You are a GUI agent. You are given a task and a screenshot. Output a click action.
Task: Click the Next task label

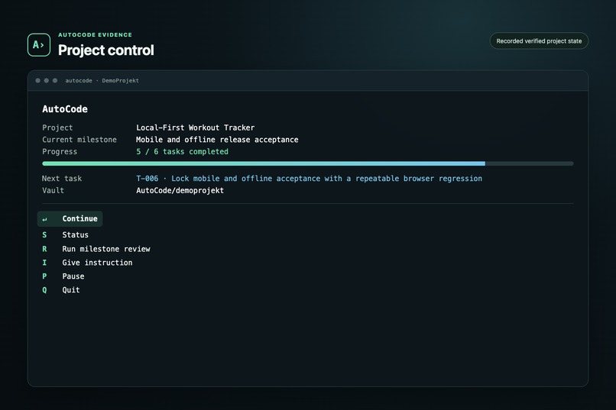62,179
